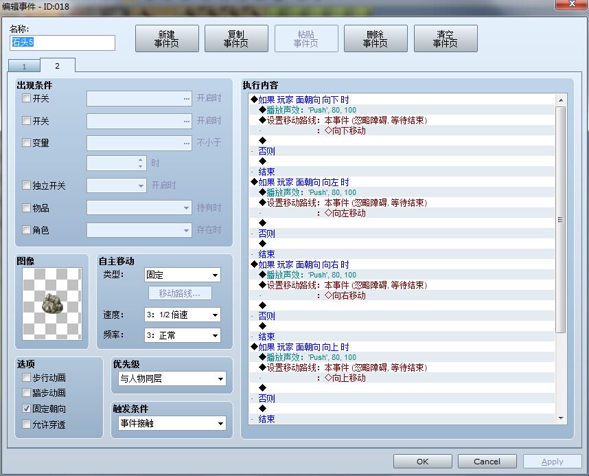The image size is (589, 476).
Task: Click the ellipsis on first 开关 field
Action: 187,98
